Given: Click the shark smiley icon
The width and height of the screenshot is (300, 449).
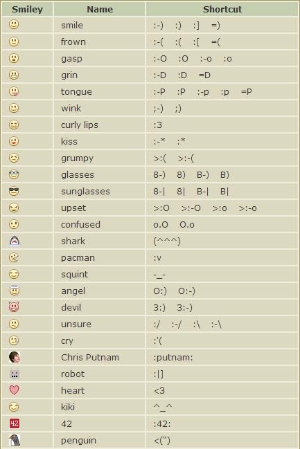Looking at the screenshot, I should pos(15,241).
